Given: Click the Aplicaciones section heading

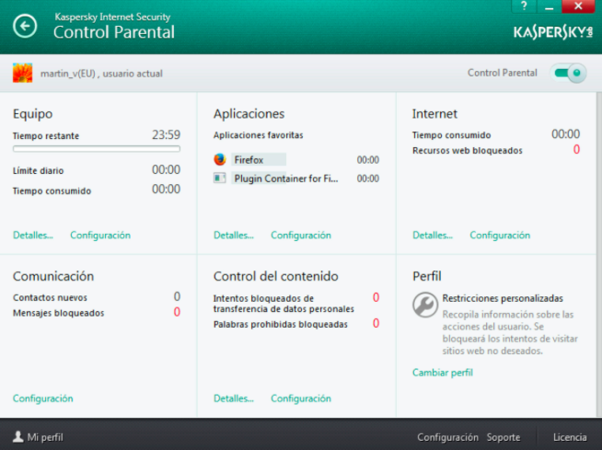Looking at the screenshot, I should [249, 114].
